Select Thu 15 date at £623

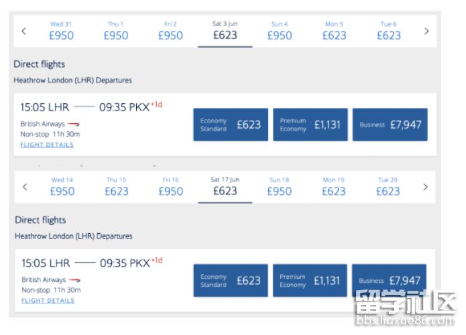click(117, 187)
